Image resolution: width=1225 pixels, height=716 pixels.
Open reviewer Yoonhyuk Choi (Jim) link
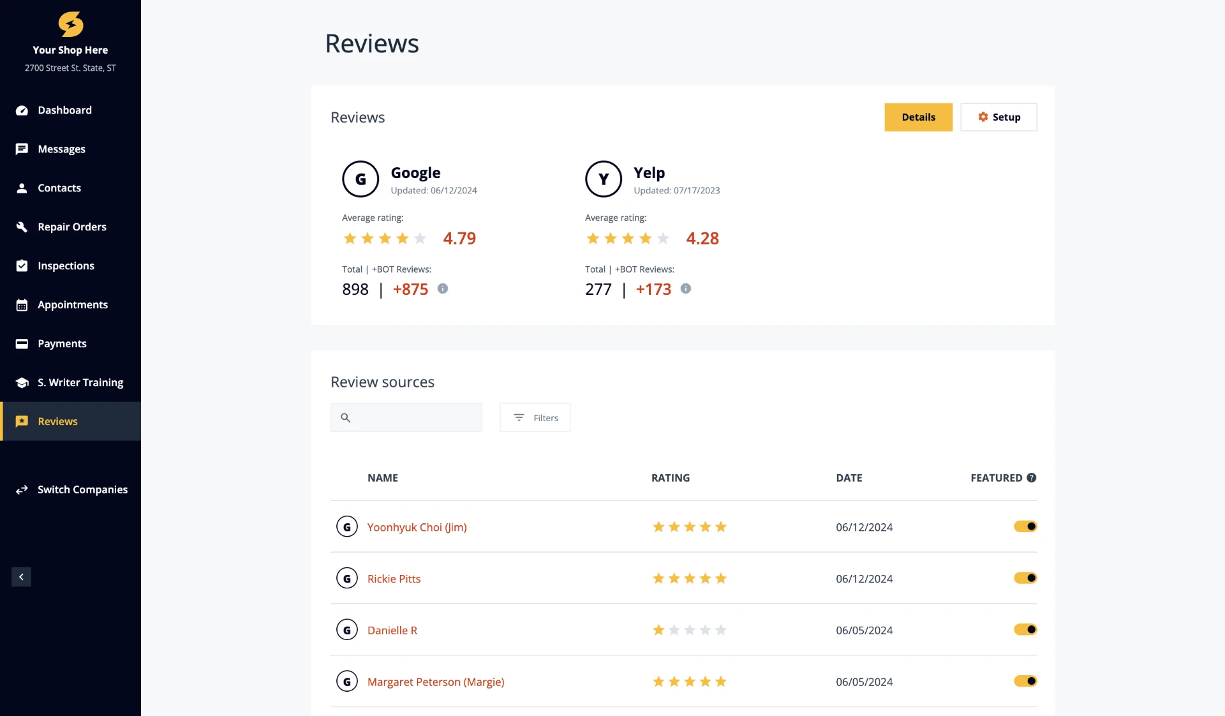point(417,528)
